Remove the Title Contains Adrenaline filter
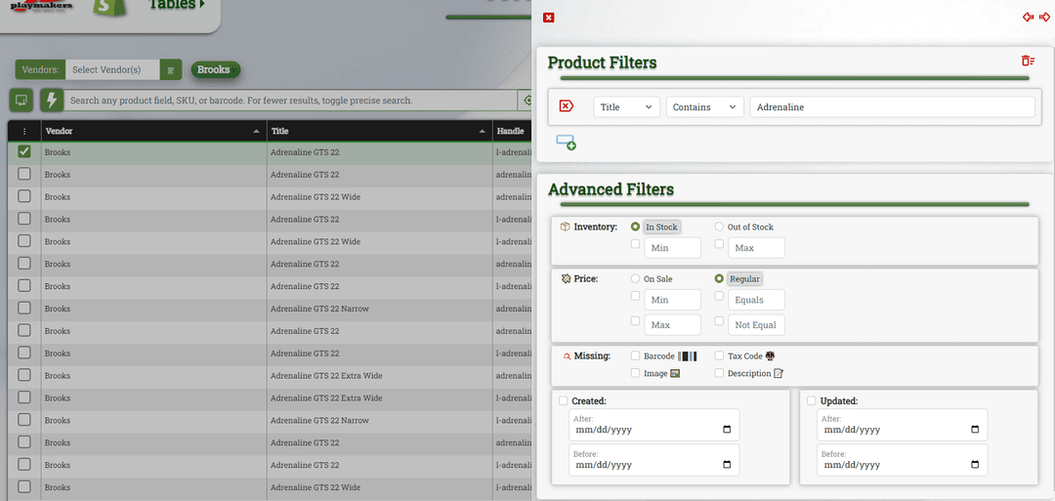Viewport: 1055px width, 501px height. pos(566,106)
